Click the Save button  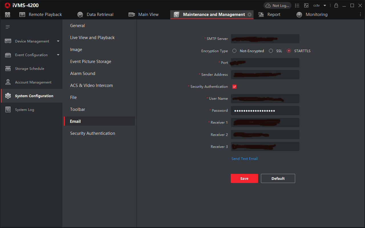click(244, 178)
